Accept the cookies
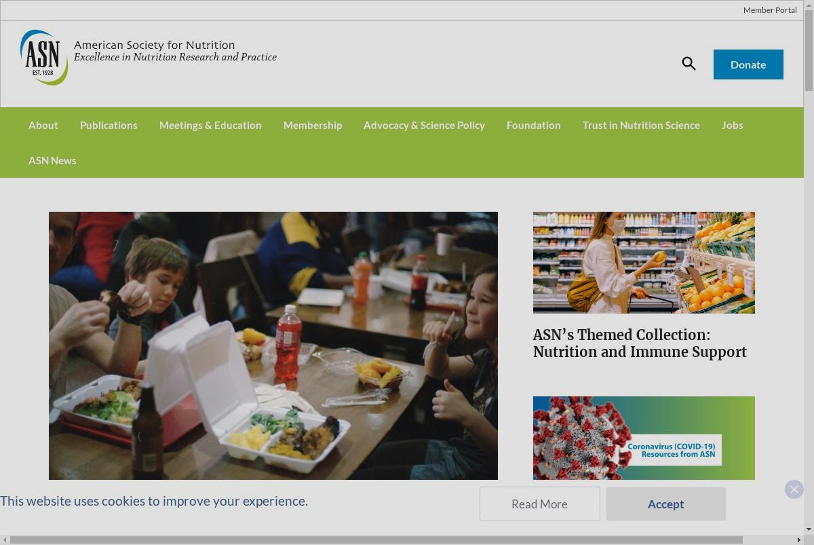The image size is (814, 545). (x=665, y=504)
